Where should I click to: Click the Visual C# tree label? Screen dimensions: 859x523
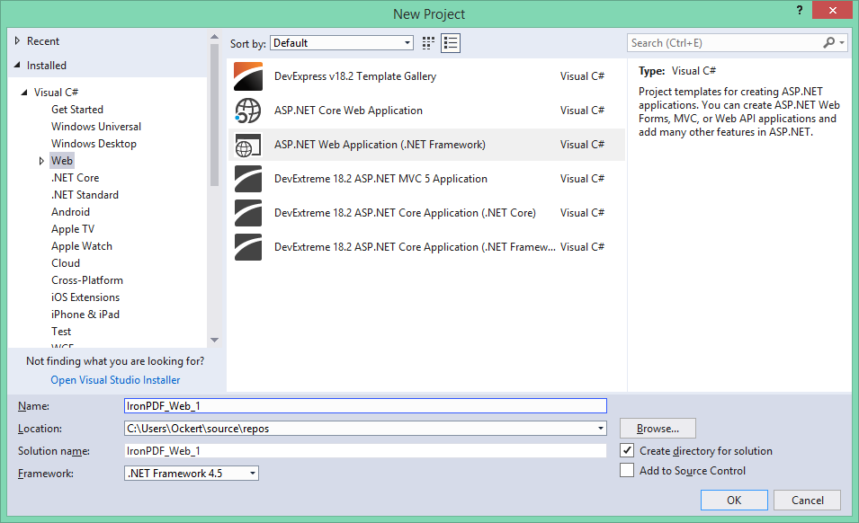[56, 93]
